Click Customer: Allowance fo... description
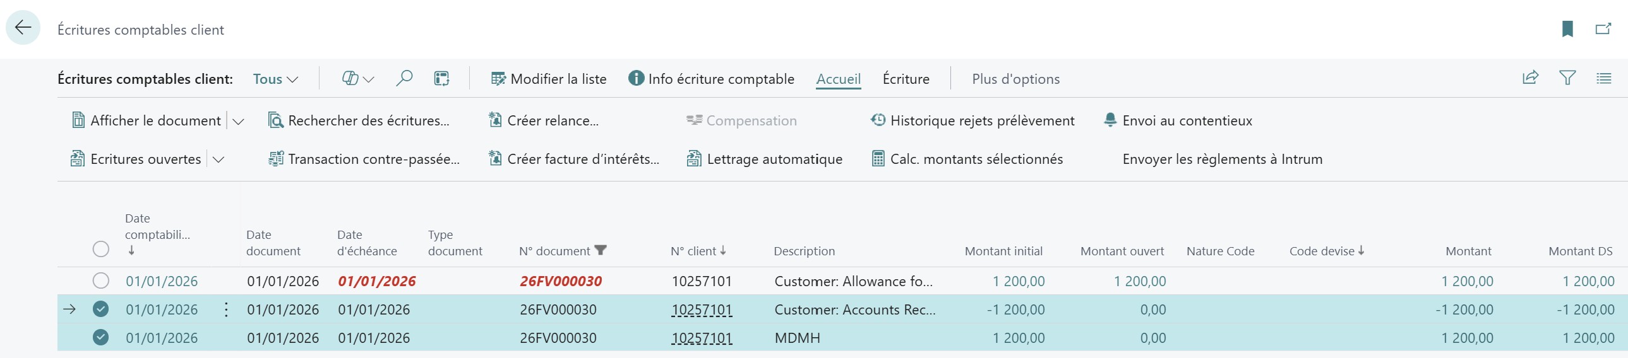The width and height of the screenshot is (1628, 358). coord(853,281)
